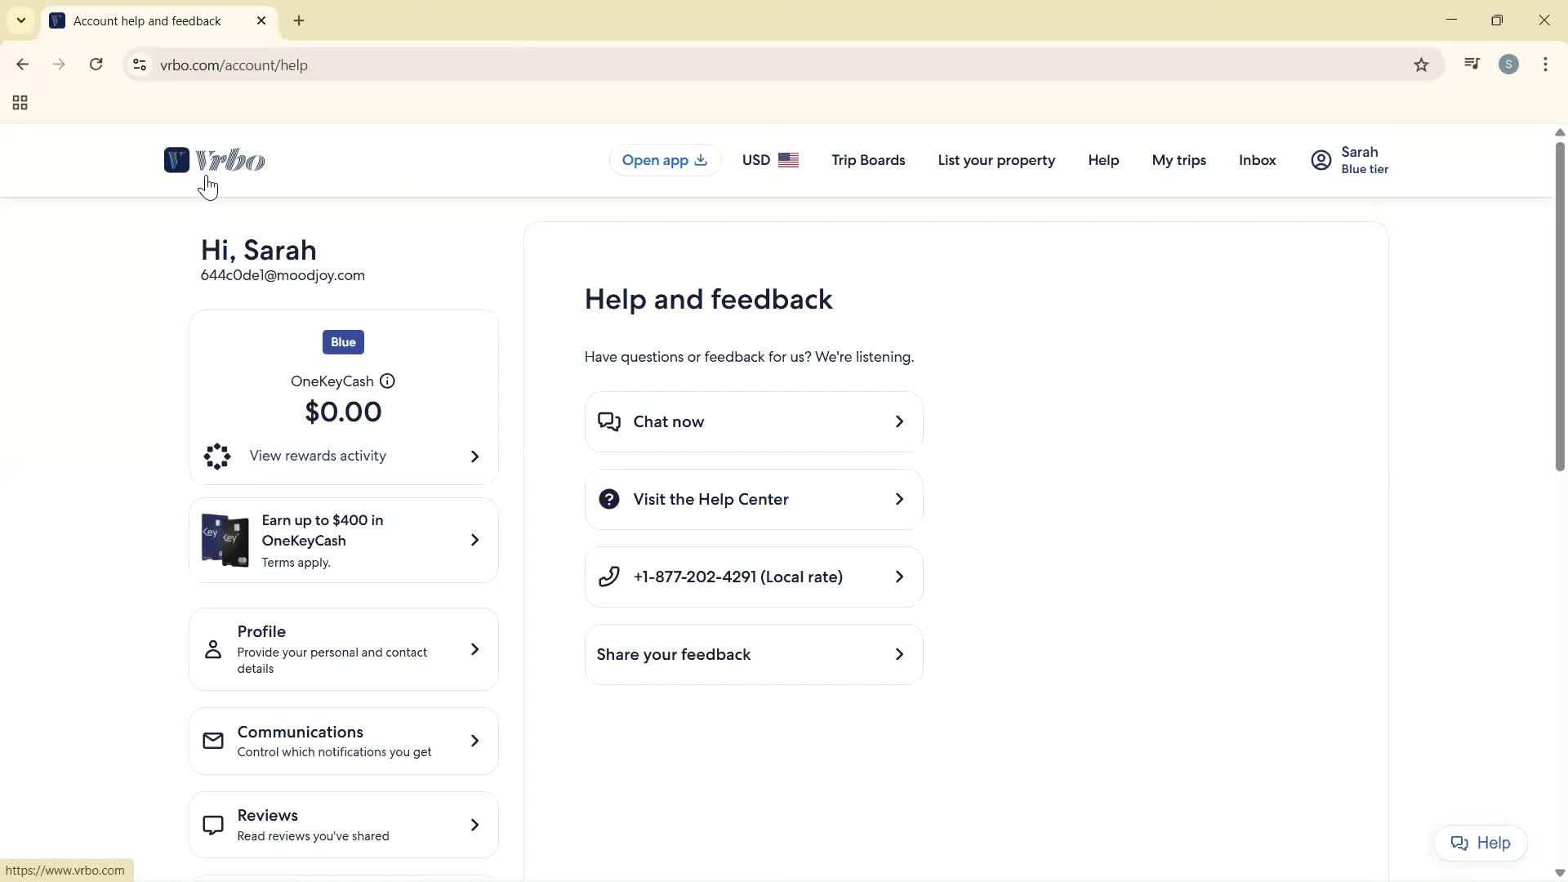Click the OneKeyCash info icon
The width and height of the screenshot is (1568, 882).
[386, 381]
